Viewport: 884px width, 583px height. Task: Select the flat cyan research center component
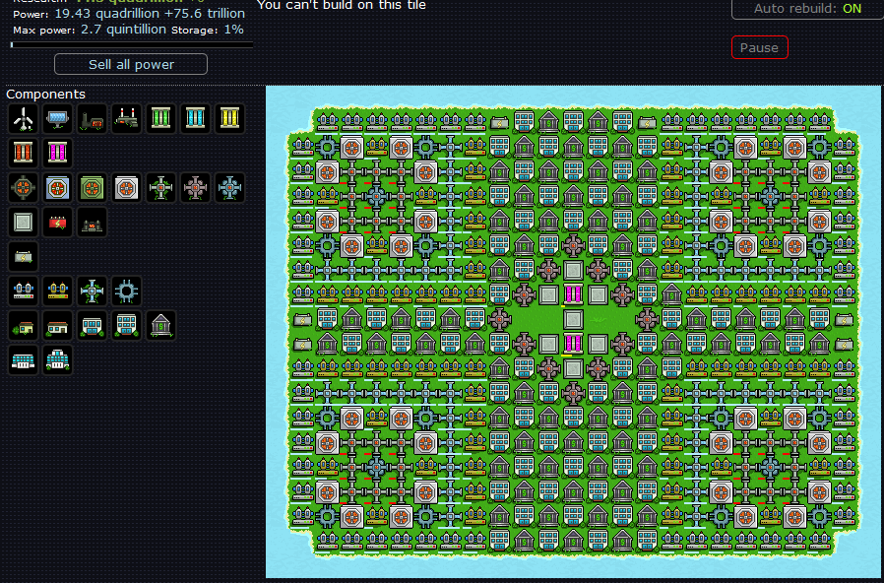pyautogui.click(x=23, y=360)
